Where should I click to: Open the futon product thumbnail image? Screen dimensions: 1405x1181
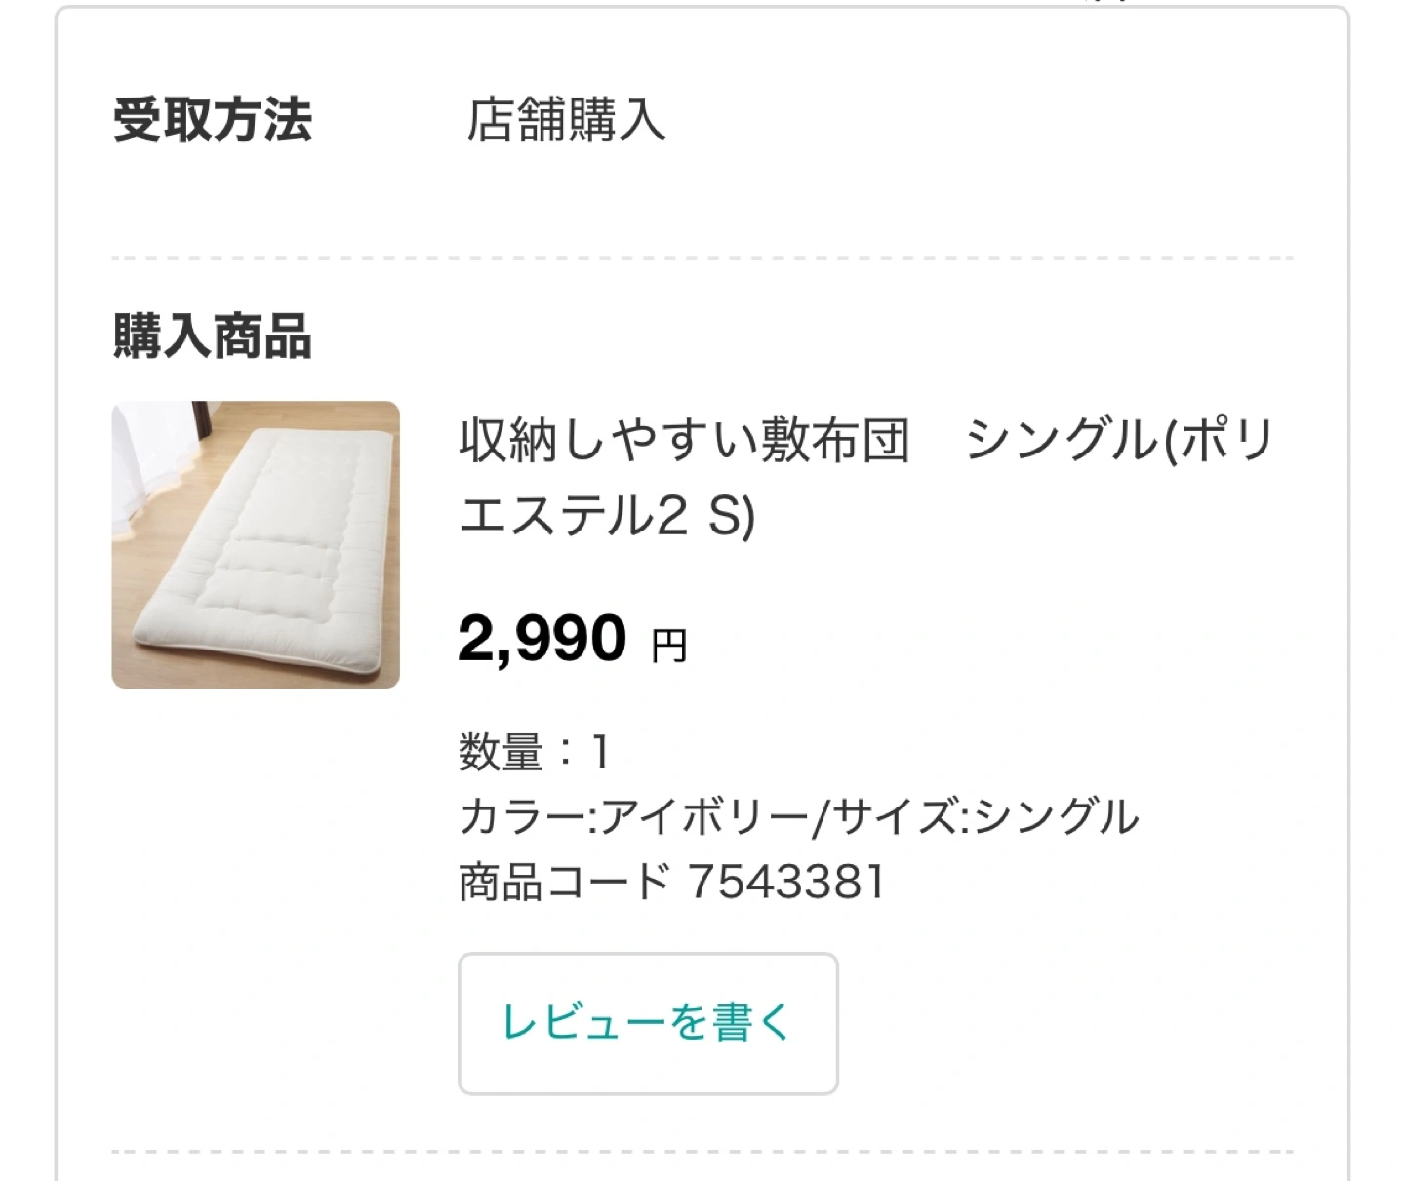(x=256, y=544)
